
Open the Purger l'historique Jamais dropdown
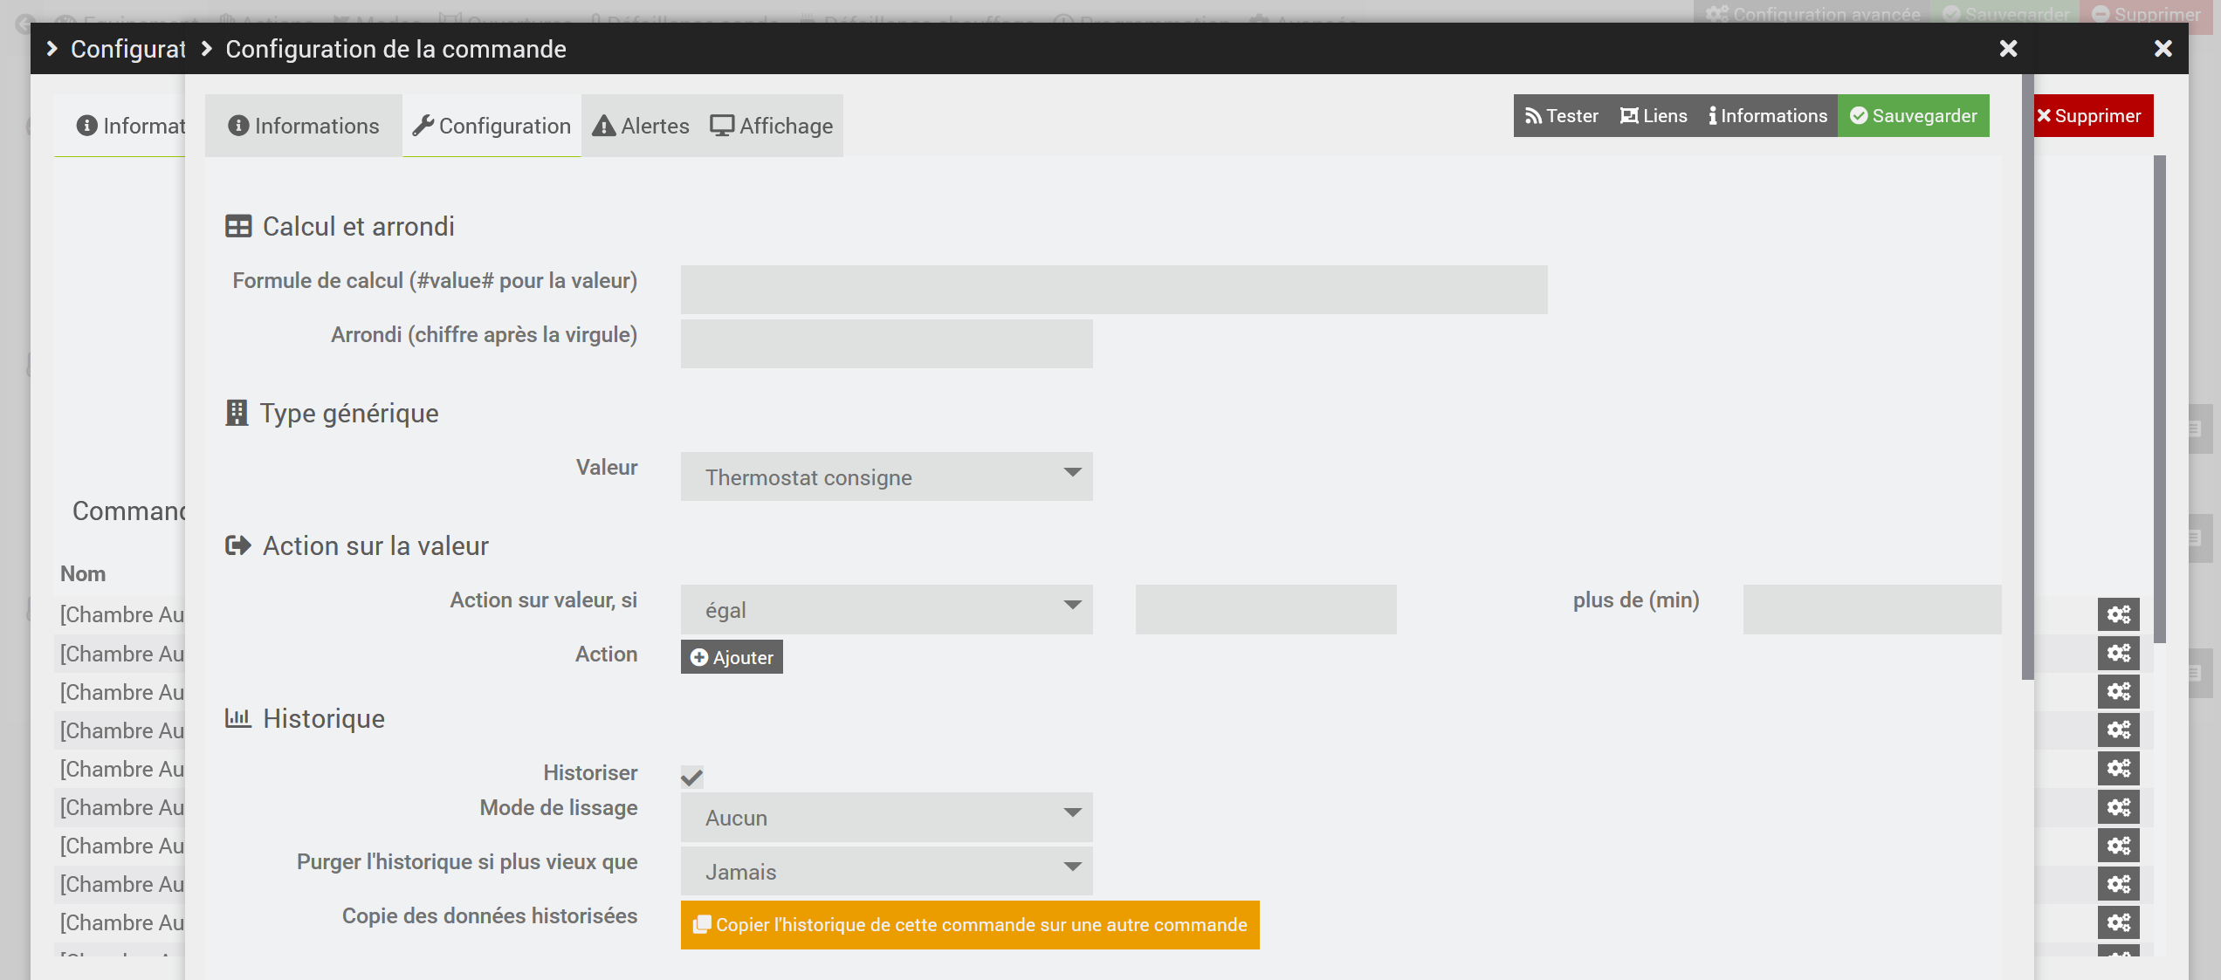(x=886, y=871)
